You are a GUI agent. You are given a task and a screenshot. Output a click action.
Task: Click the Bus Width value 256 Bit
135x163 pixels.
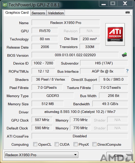tap(113, 96)
